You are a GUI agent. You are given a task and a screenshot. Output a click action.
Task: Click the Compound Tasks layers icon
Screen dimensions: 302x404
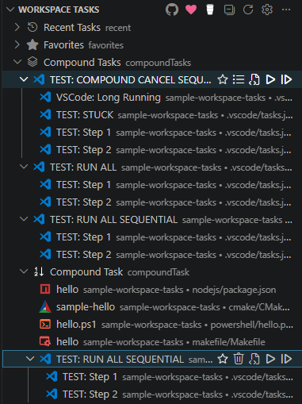pos(32,62)
